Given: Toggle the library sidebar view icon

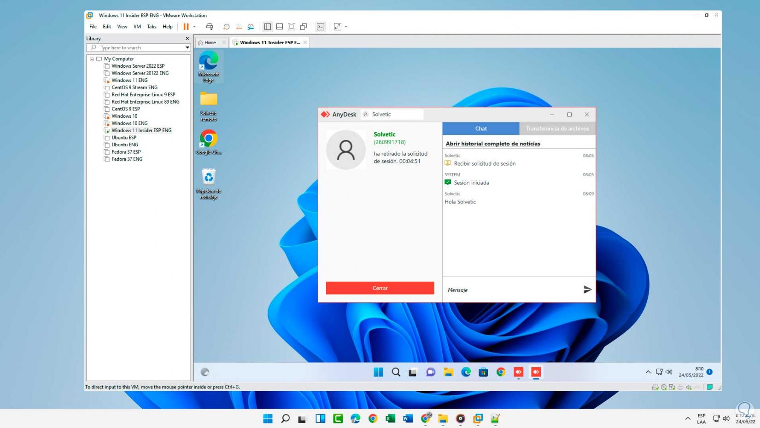Looking at the screenshot, I should click(267, 27).
